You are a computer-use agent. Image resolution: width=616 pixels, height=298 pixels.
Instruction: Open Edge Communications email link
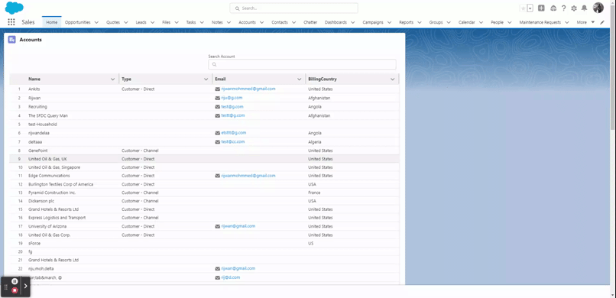pos(248,176)
